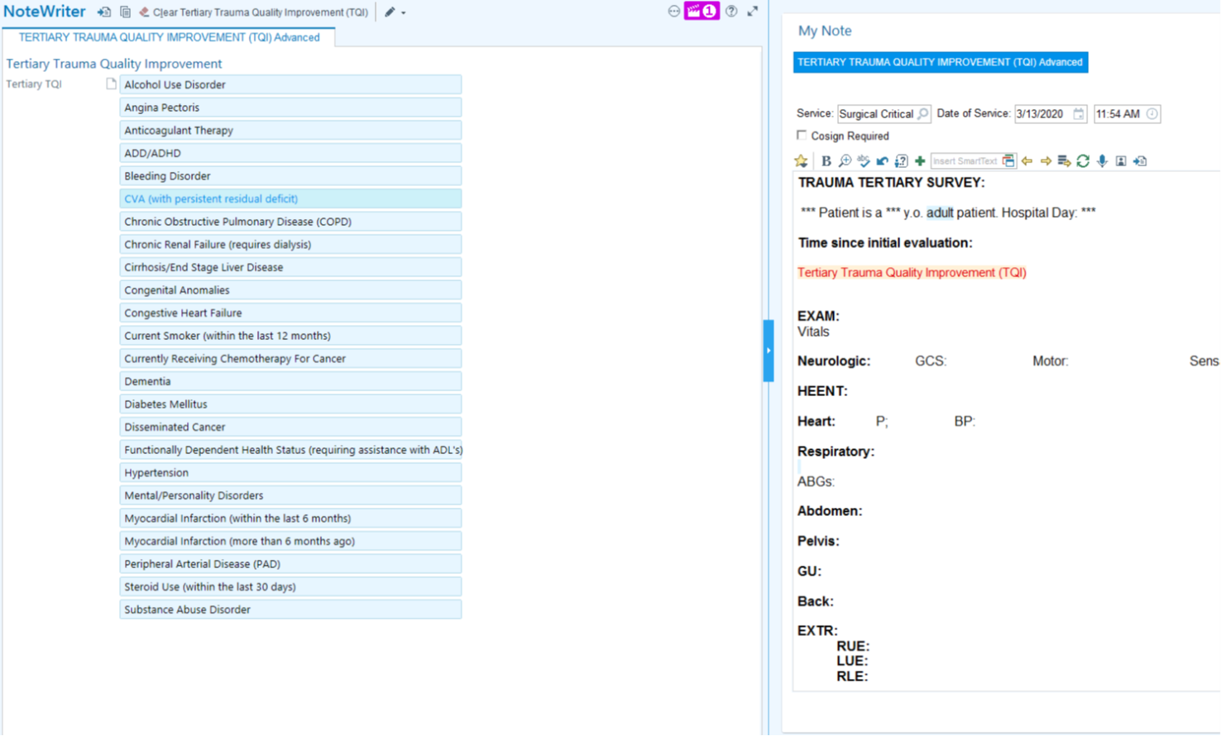Open the pencil tool dropdown arrow
Screen dimensions: 1221x736
(404, 13)
